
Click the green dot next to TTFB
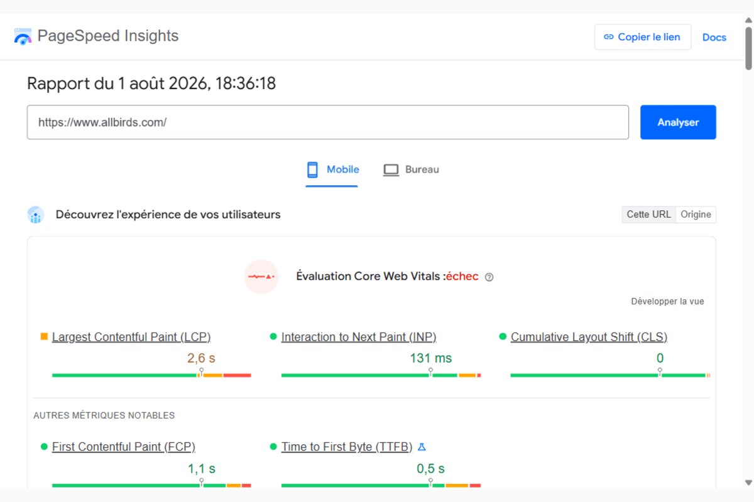(x=273, y=447)
